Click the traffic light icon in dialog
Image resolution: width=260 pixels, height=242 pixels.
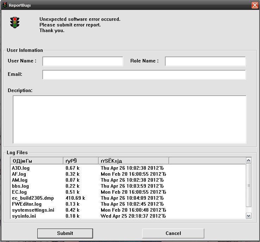pyautogui.click(x=15, y=22)
